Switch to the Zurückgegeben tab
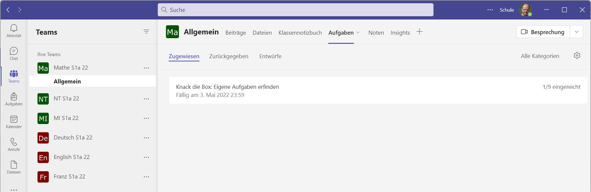Viewport: 591px width, 192px height. (x=229, y=56)
